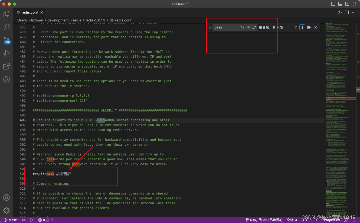
Task: Change language mode Properties
Action: pos(332,220)
